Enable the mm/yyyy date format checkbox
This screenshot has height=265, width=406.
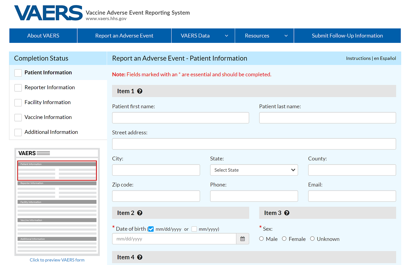tap(194, 229)
